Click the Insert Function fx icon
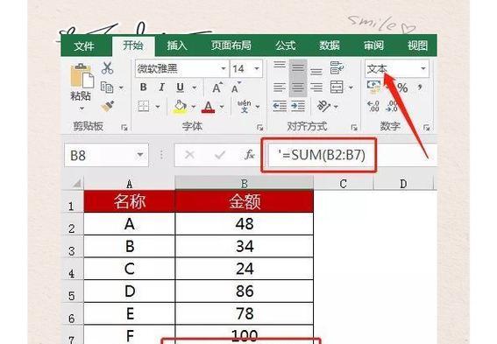The width and height of the screenshot is (497, 344). (250, 155)
